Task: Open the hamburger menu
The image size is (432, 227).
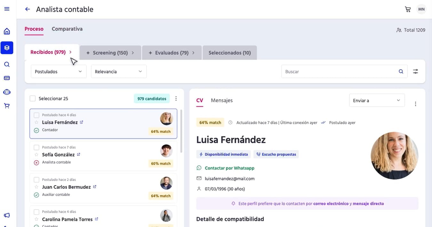Action: pyautogui.click(x=7, y=9)
